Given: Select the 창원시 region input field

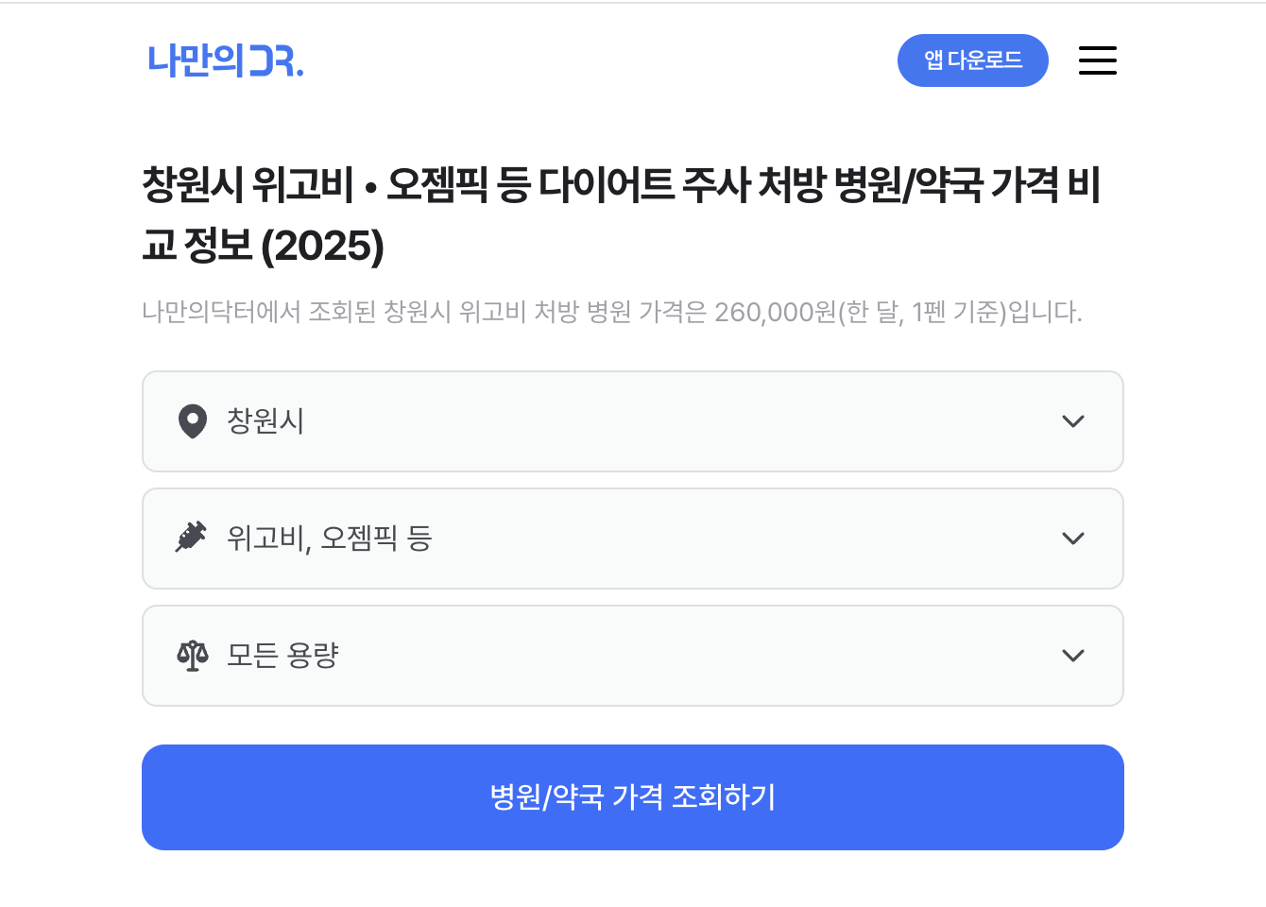Looking at the screenshot, I should (632, 422).
